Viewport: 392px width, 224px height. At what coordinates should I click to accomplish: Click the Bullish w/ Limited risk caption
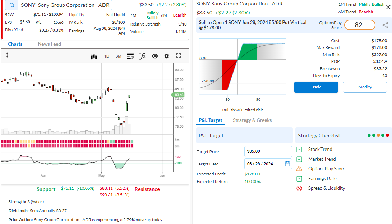click(243, 110)
